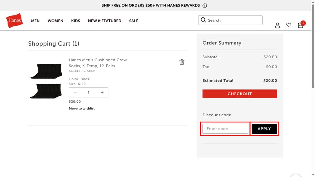
Task: Click the free shipping info icon
Action: click(x=204, y=6)
